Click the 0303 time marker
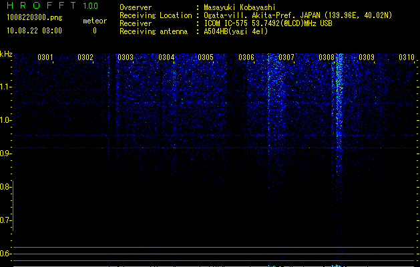The image size is (420, 267). tap(126, 57)
